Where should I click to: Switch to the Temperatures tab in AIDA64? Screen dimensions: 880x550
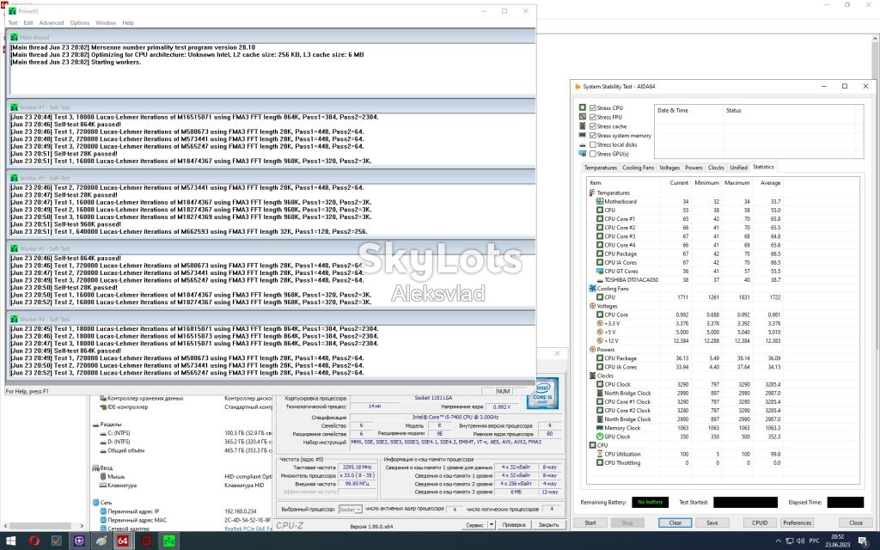point(600,168)
